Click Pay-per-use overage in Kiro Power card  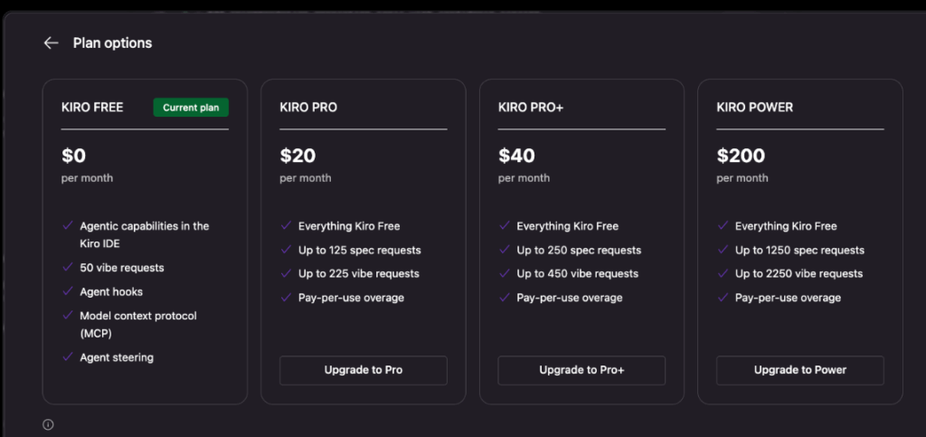point(788,298)
